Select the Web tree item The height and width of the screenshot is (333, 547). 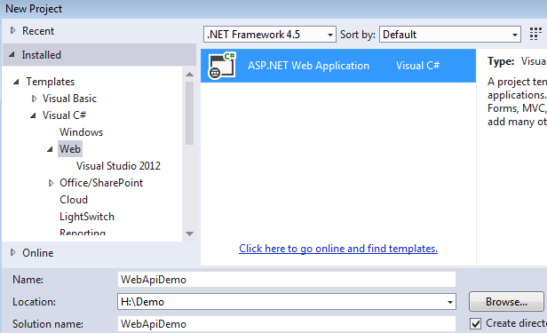tap(70, 149)
